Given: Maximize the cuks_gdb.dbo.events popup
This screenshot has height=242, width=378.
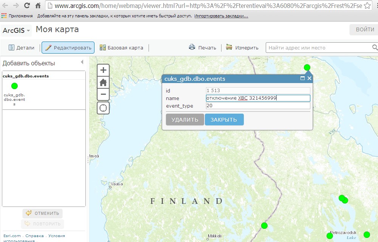Looking at the screenshot, I should (x=302, y=79).
